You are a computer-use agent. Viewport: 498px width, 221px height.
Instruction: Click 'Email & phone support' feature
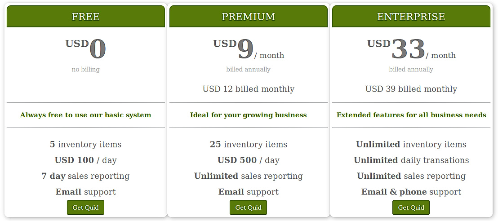[x=411, y=192]
